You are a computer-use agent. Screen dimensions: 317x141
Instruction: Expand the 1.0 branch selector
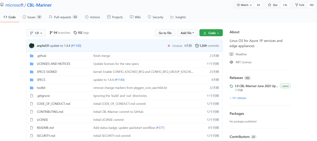click(36, 33)
